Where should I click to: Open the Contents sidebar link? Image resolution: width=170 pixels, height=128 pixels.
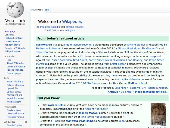pyautogui.click(x=9, y=35)
